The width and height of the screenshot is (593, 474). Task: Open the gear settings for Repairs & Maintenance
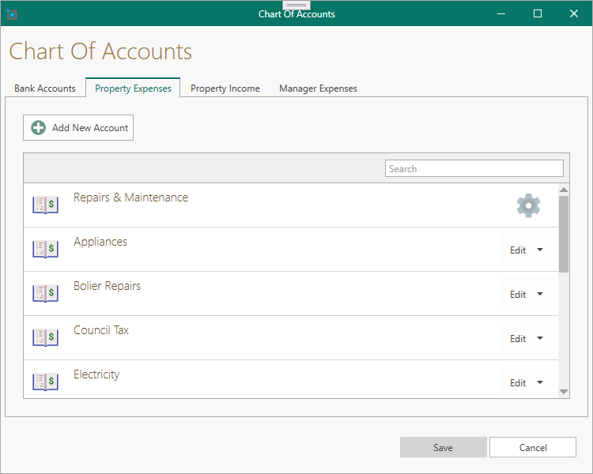pyautogui.click(x=528, y=206)
